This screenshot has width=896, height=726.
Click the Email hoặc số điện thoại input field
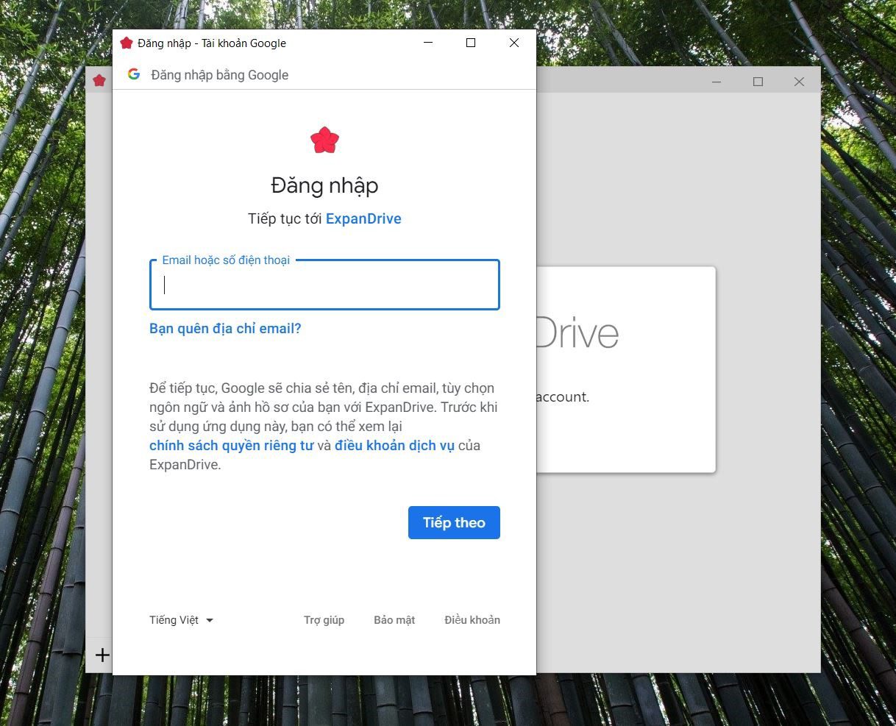click(x=324, y=285)
